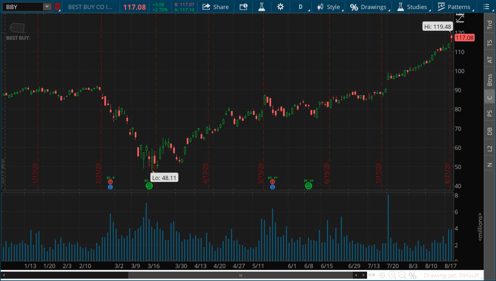Click the Style candlestick icon

[x=320, y=7]
